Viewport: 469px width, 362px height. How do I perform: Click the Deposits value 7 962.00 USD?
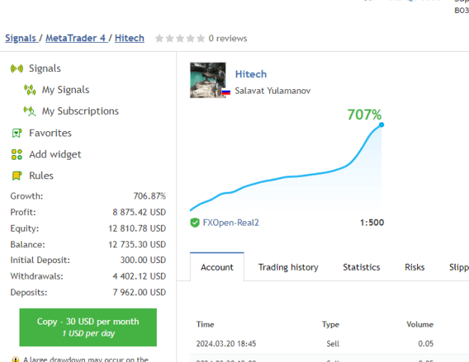click(139, 292)
